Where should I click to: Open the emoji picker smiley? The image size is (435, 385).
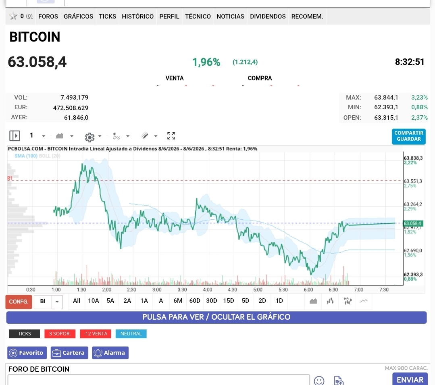pyautogui.click(x=319, y=380)
